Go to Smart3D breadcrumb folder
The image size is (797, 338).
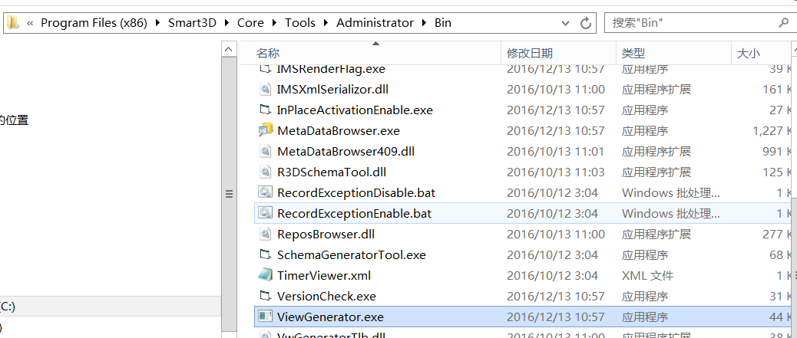(x=192, y=23)
